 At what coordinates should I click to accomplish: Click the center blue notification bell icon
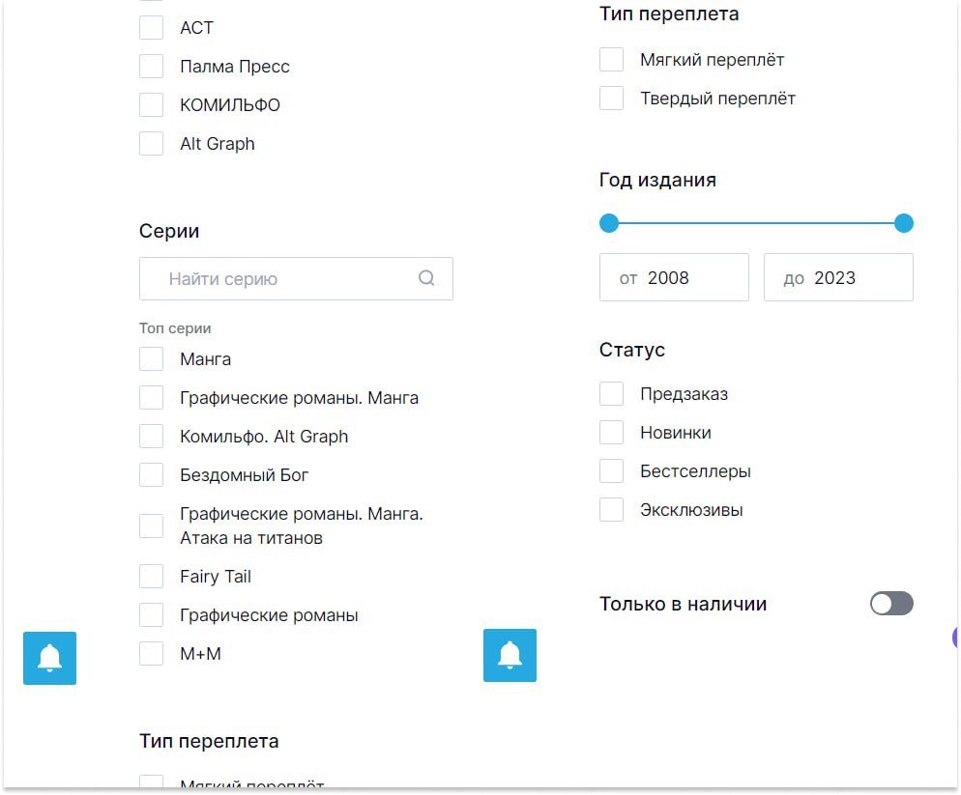(510, 655)
